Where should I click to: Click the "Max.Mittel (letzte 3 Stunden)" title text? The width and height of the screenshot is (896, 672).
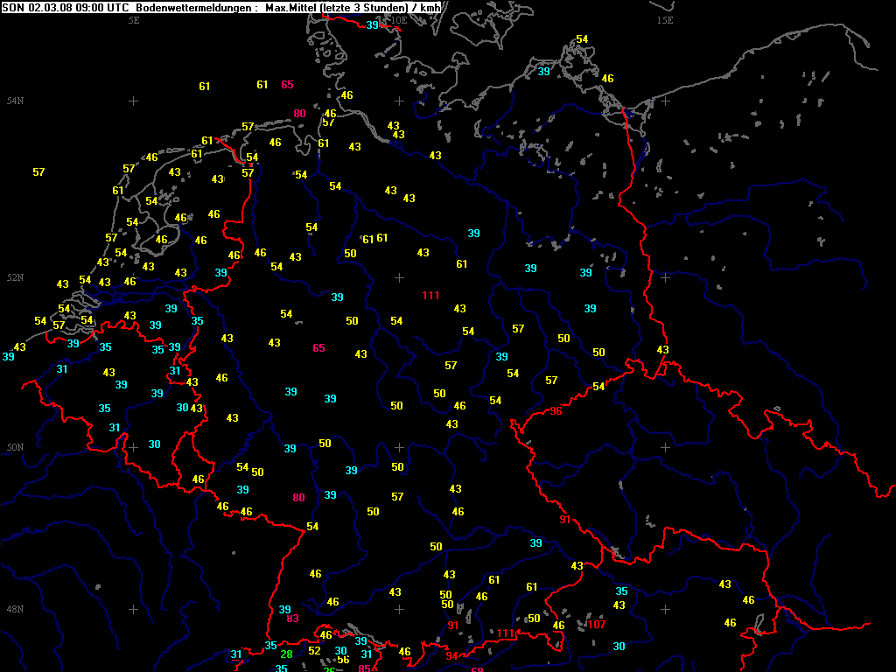click(x=336, y=7)
